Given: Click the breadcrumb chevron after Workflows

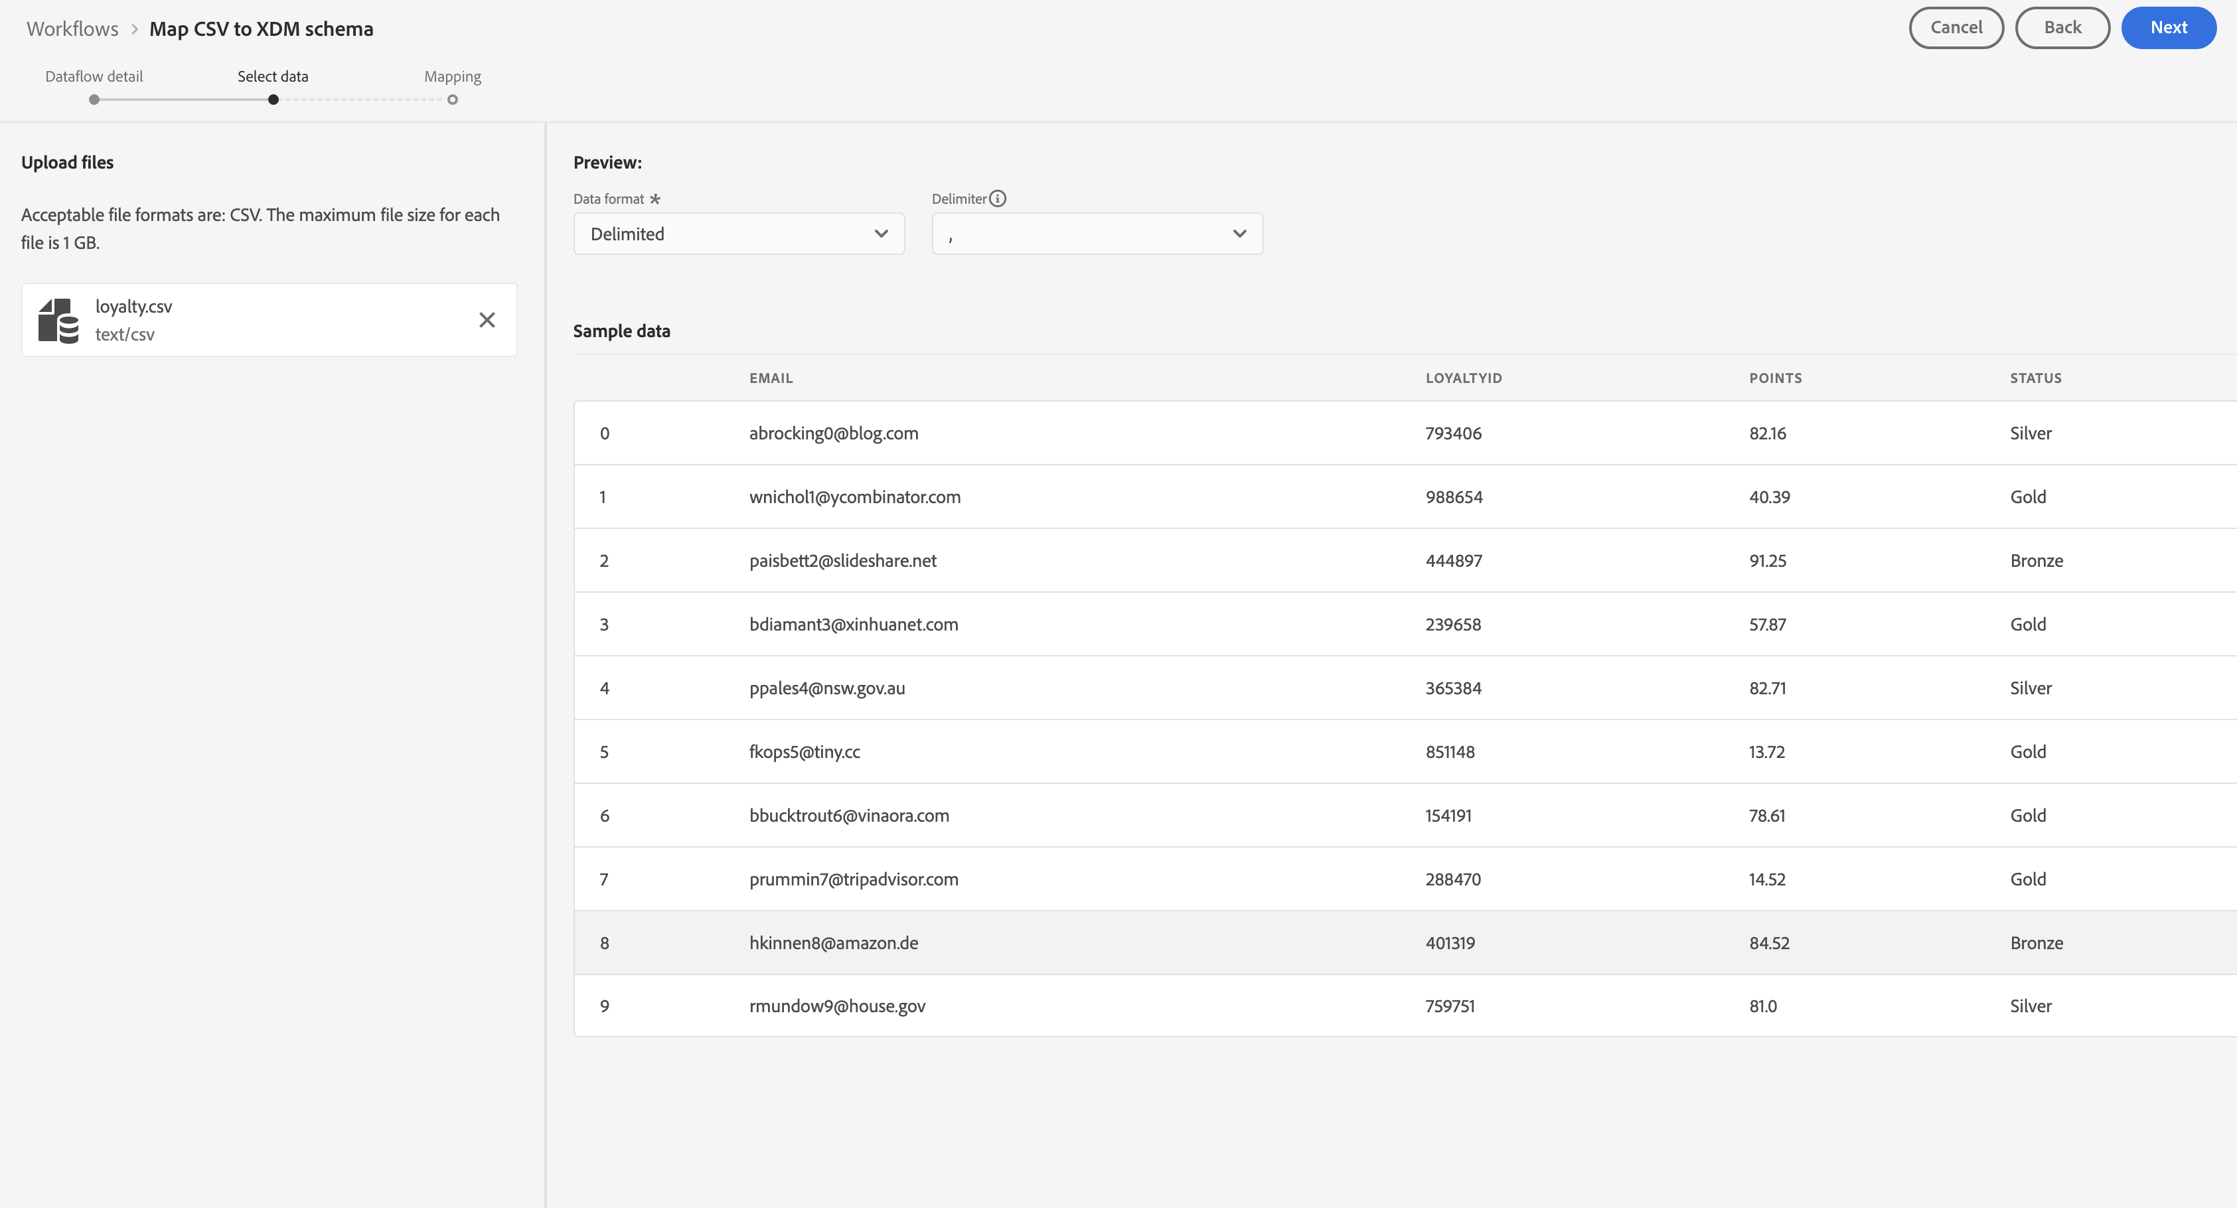Looking at the screenshot, I should pos(135,29).
